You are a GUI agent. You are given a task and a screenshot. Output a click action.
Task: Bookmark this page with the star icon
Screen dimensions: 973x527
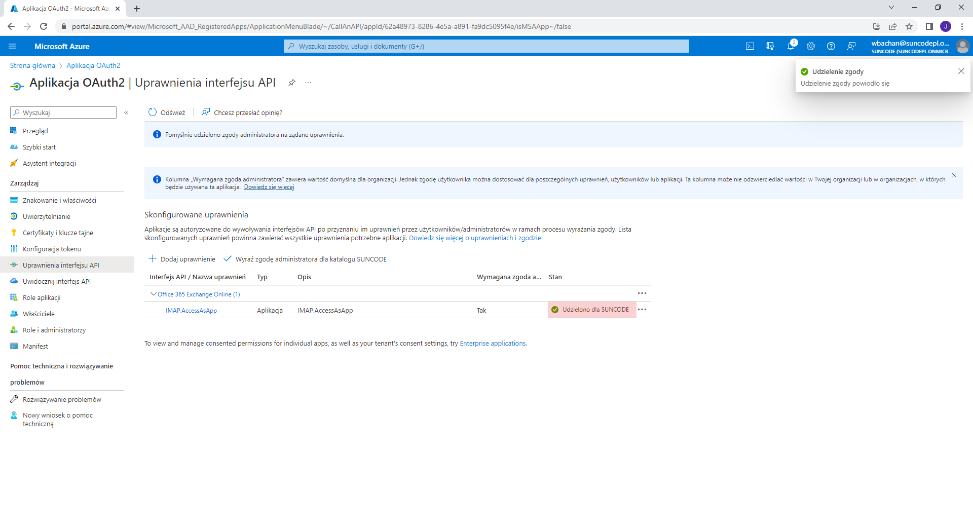909,26
